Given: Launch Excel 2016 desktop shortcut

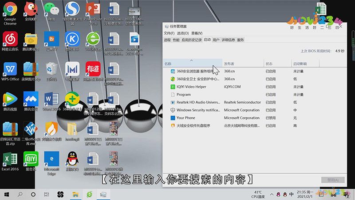Looking at the screenshot, I should click(x=10, y=161).
